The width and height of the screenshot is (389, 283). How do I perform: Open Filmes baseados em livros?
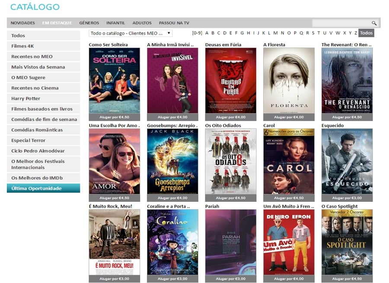click(43, 109)
